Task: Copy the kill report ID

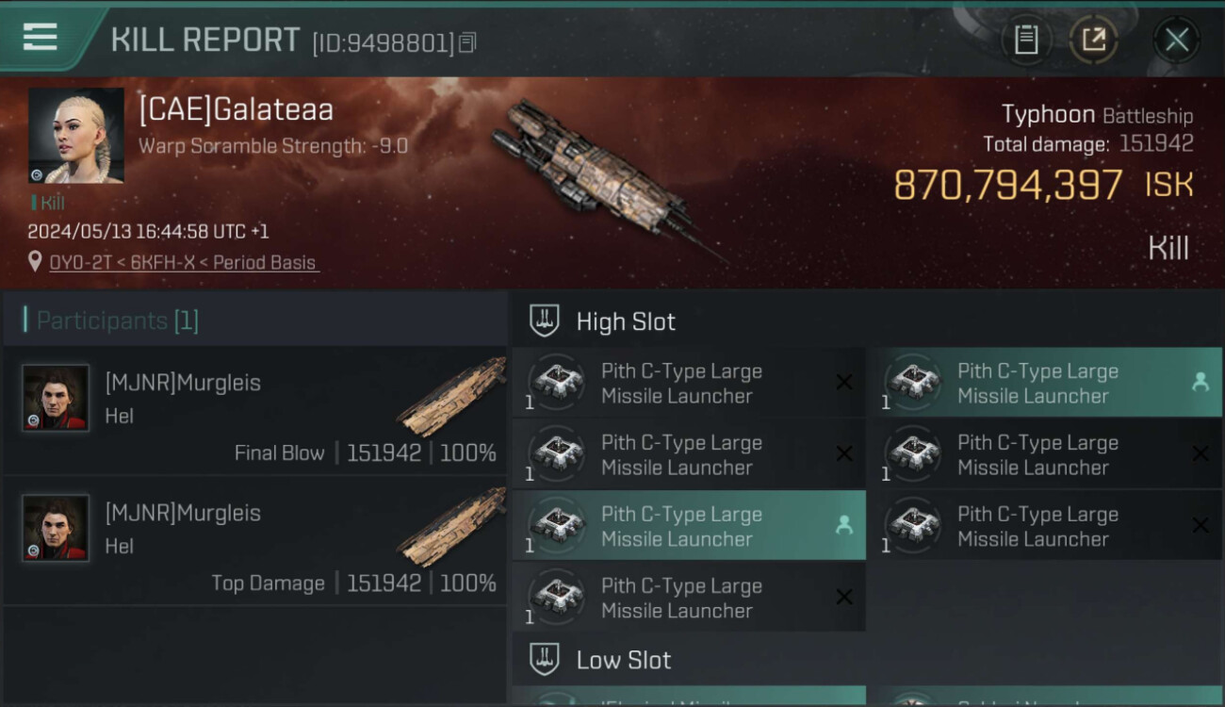Action: tap(468, 41)
